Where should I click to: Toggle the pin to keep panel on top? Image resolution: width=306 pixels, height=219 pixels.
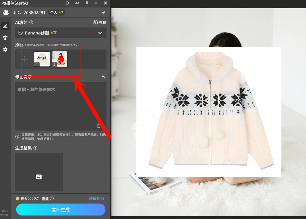(87, 3)
